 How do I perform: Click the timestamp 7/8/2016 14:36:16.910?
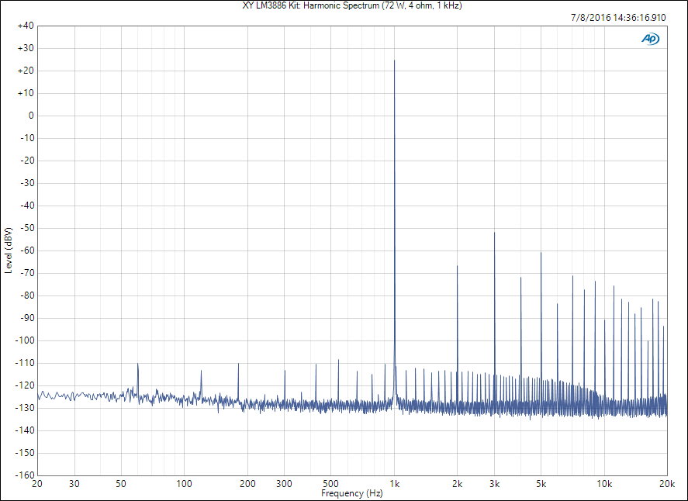(x=618, y=18)
